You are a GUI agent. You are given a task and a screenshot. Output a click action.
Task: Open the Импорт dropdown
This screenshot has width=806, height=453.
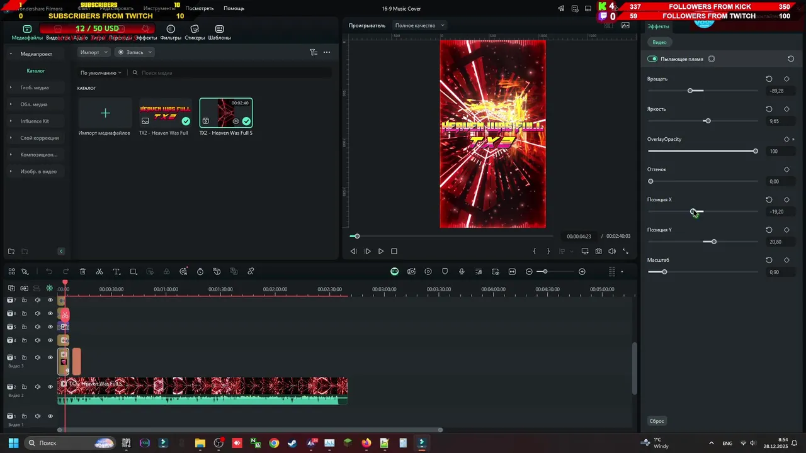94,52
